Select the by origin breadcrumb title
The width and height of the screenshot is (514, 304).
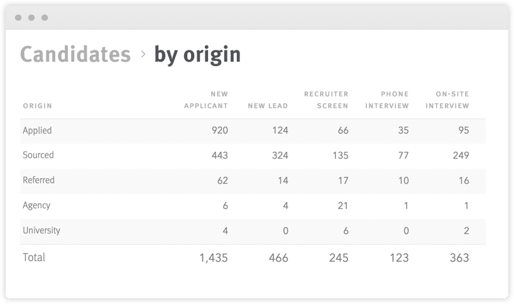coord(197,55)
